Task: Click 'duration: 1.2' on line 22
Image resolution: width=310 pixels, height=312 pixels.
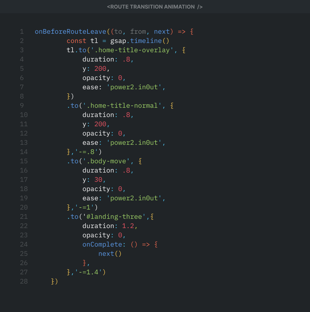Action: [108, 226]
